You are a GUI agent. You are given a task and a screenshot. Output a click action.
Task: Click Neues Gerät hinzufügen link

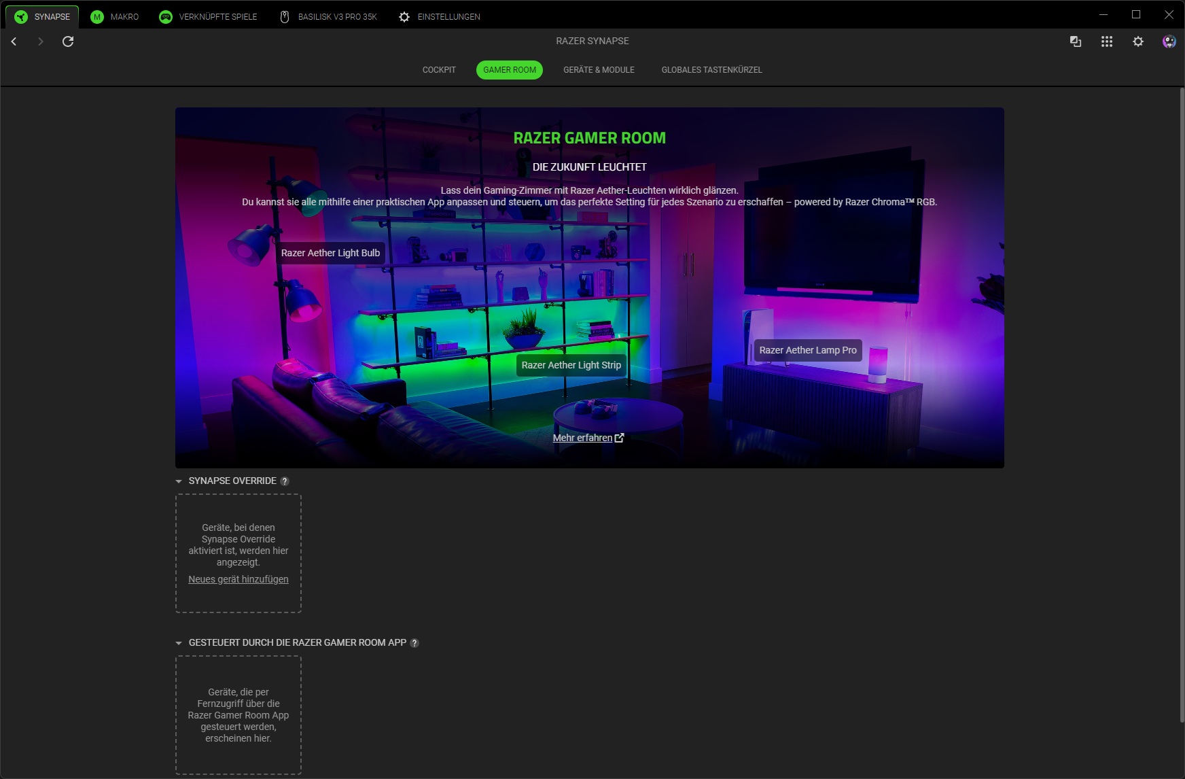click(238, 579)
